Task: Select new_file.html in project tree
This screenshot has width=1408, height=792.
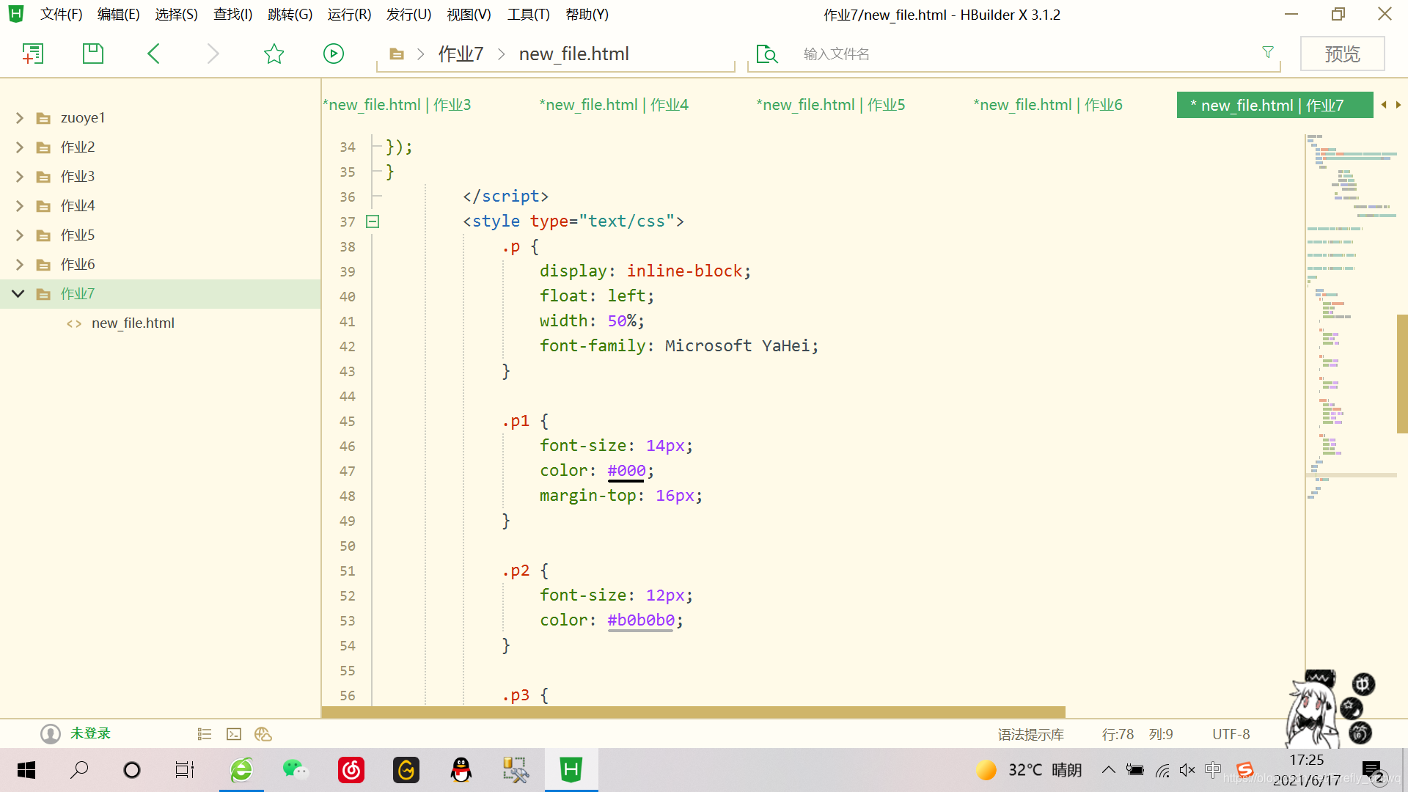Action: [x=133, y=323]
